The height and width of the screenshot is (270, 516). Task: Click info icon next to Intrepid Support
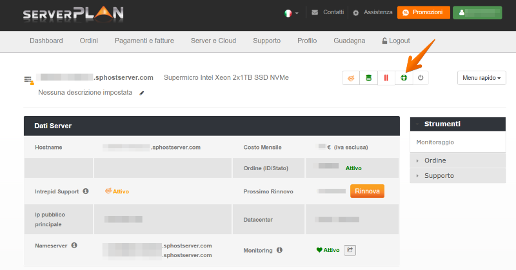(86, 191)
